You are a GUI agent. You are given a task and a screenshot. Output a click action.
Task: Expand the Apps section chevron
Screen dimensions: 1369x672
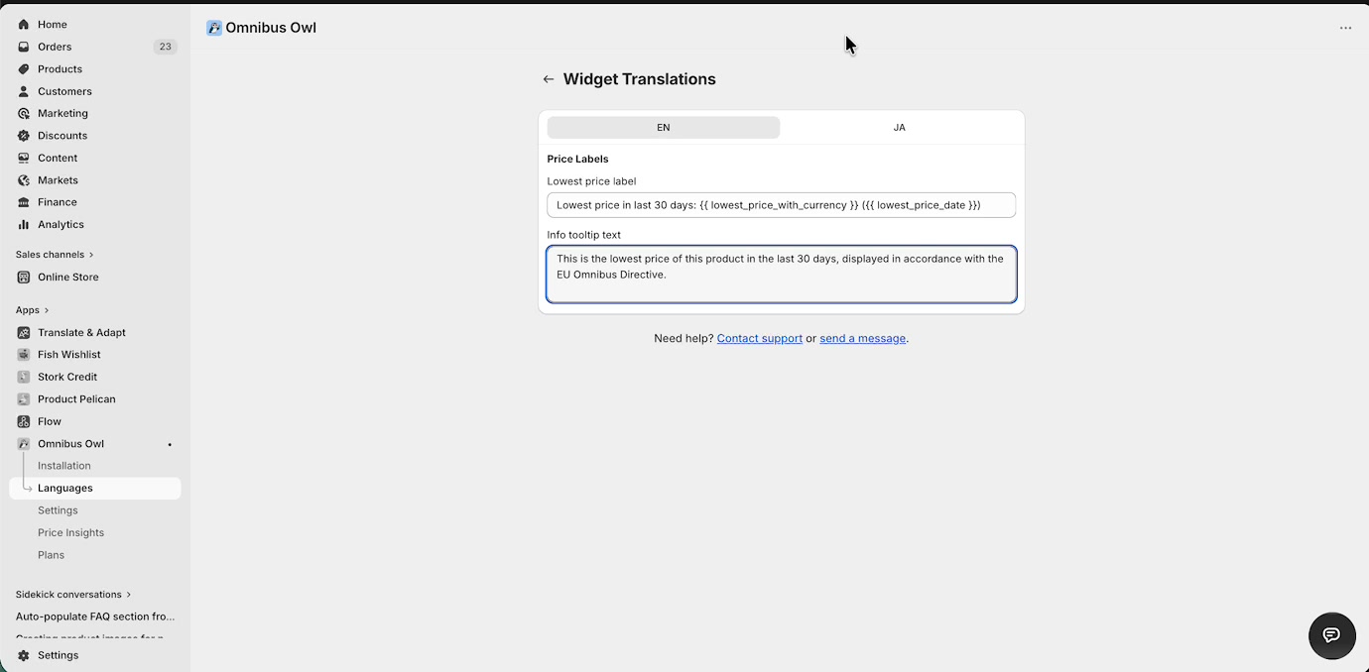click(47, 310)
